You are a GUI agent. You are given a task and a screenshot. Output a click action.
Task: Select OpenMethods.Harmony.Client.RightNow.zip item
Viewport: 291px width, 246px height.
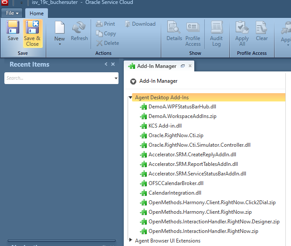(x=200, y=212)
